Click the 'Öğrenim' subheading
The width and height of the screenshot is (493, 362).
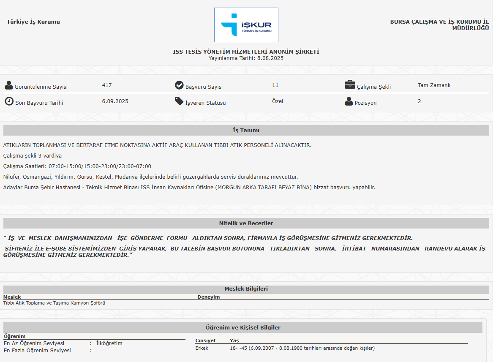[14, 336]
